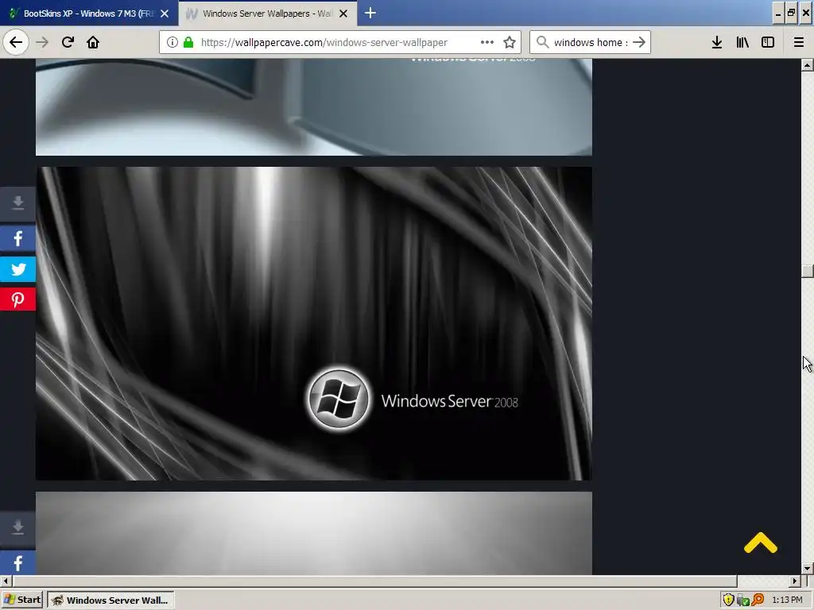Submit search with the arrow button
The image size is (814, 610).
coord(640,42)
